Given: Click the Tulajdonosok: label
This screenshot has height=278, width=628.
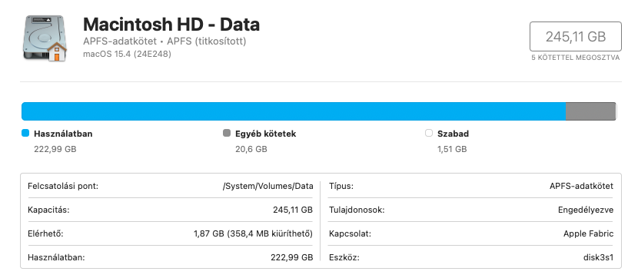Looking at the screenshot, I should point(357,210).
